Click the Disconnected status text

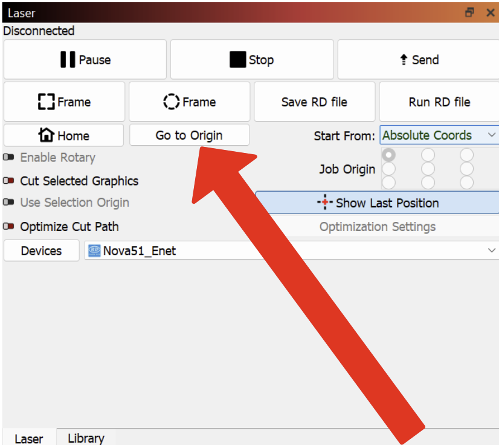tap(39, 31)
